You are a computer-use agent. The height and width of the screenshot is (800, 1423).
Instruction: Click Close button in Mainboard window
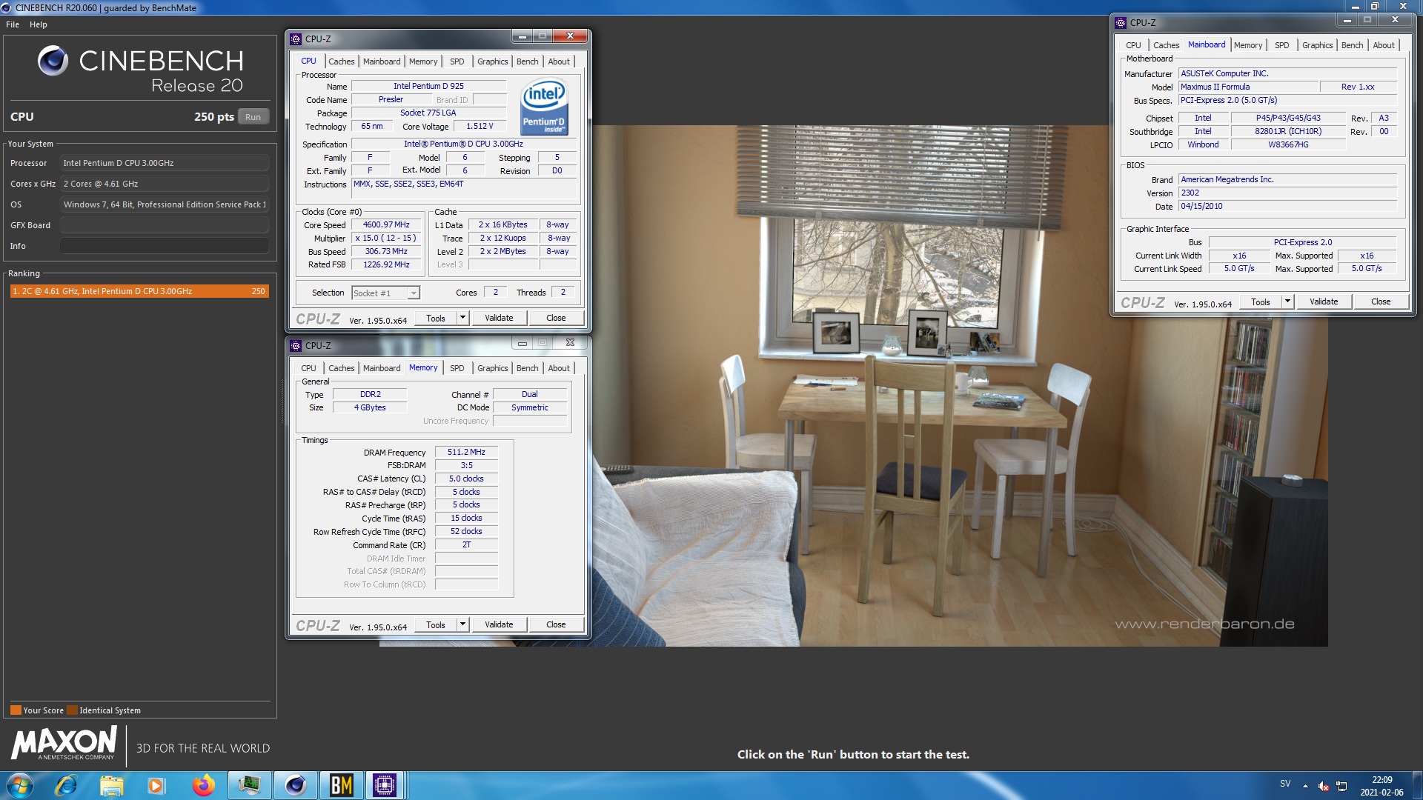tap(1381, 301)
